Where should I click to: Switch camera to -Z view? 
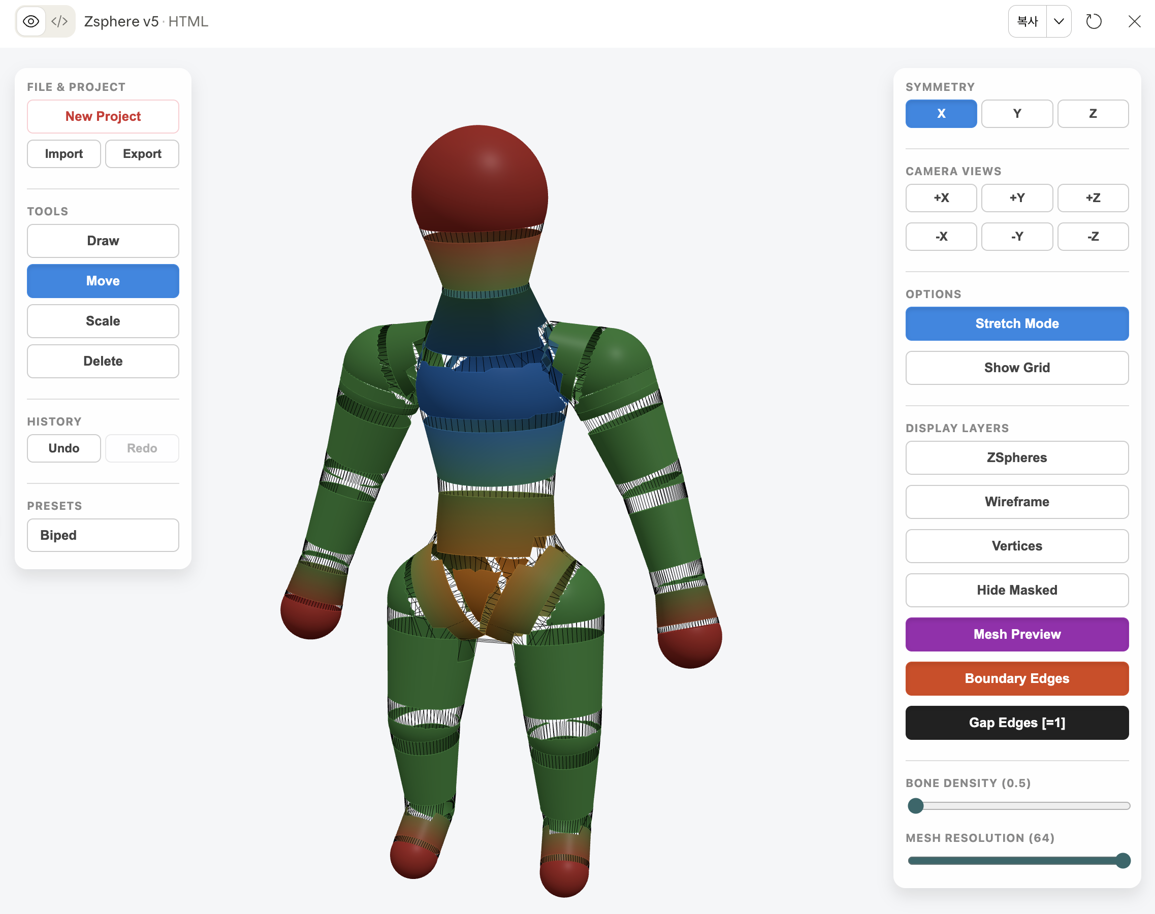click(1093, 237)
